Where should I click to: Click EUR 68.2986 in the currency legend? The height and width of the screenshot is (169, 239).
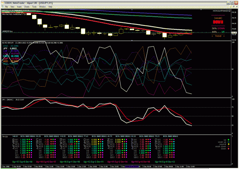pos(11,56)
